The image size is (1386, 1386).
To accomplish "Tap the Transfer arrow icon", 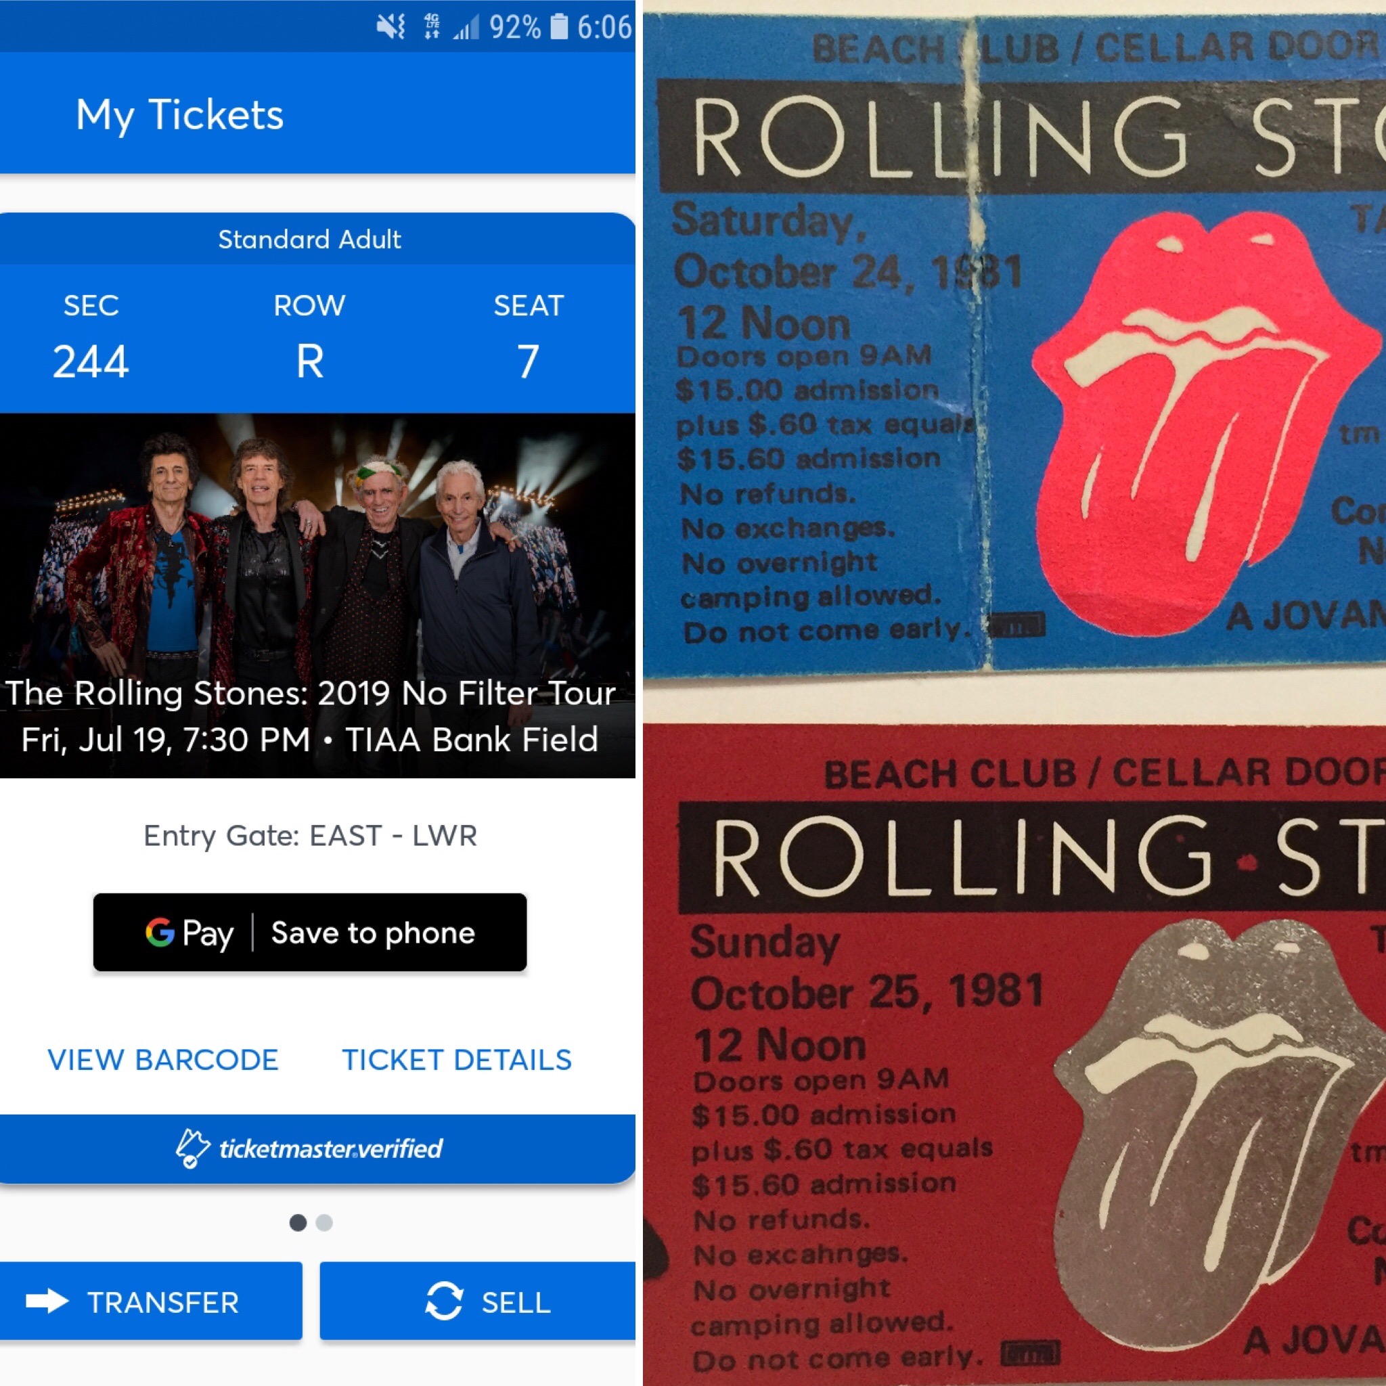I will (47, 1301).
